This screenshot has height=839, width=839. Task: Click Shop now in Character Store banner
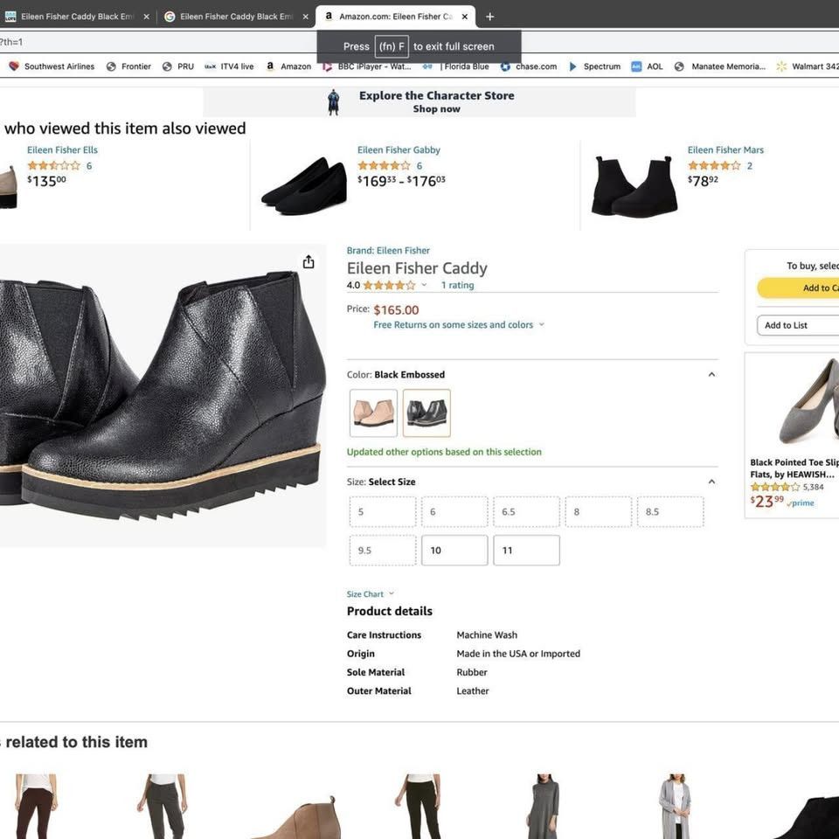(436, 108)
